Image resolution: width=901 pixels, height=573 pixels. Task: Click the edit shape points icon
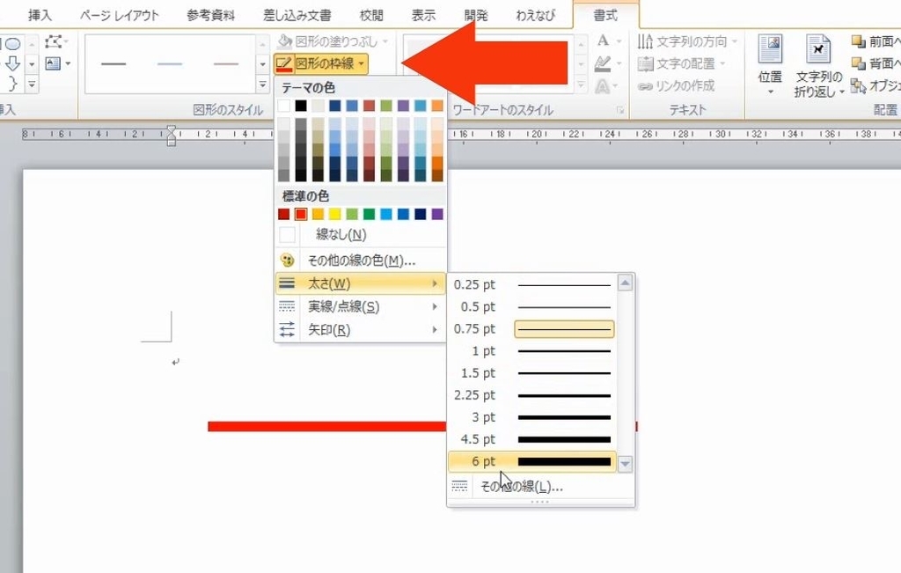click(54, 40)
